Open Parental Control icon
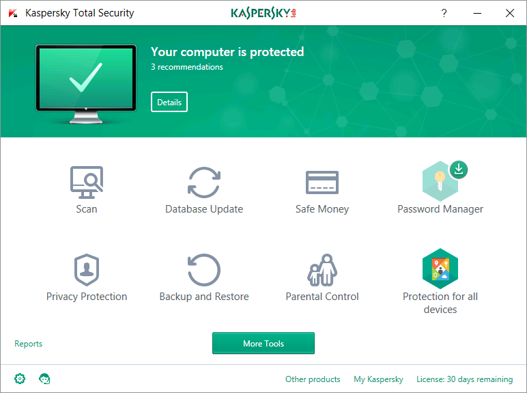Image resolution: width=527 pixels, height=393 pixels. pyautogui.click(x=322, y=270)
